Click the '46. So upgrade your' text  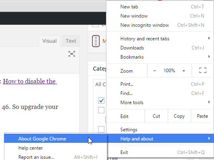coord(30,107)
